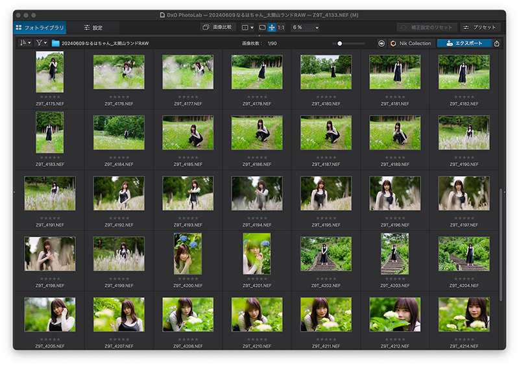Set zoom to 1:1
Image resolution: width=519 pixels, height=366 pixels.
point(281,27)
